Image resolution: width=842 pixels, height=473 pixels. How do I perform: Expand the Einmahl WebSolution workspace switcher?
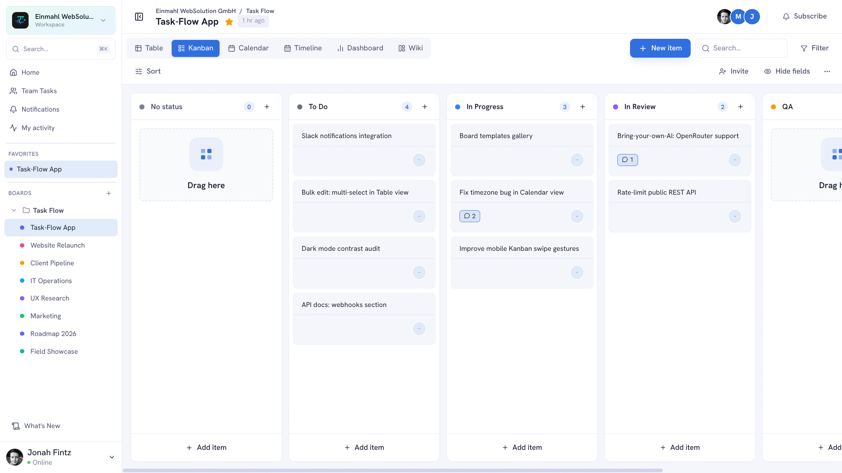(61, 20)
